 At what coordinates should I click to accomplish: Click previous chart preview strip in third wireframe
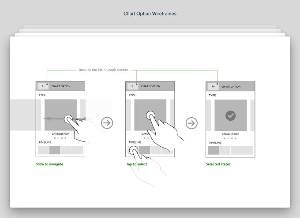click(x=209, y=115)
